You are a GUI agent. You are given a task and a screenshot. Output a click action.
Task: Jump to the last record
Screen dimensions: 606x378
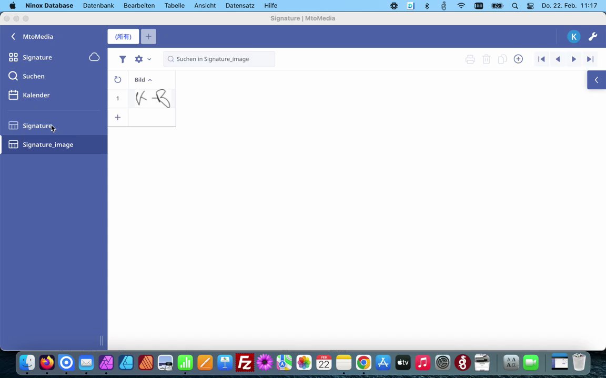[x=590, y=59]
